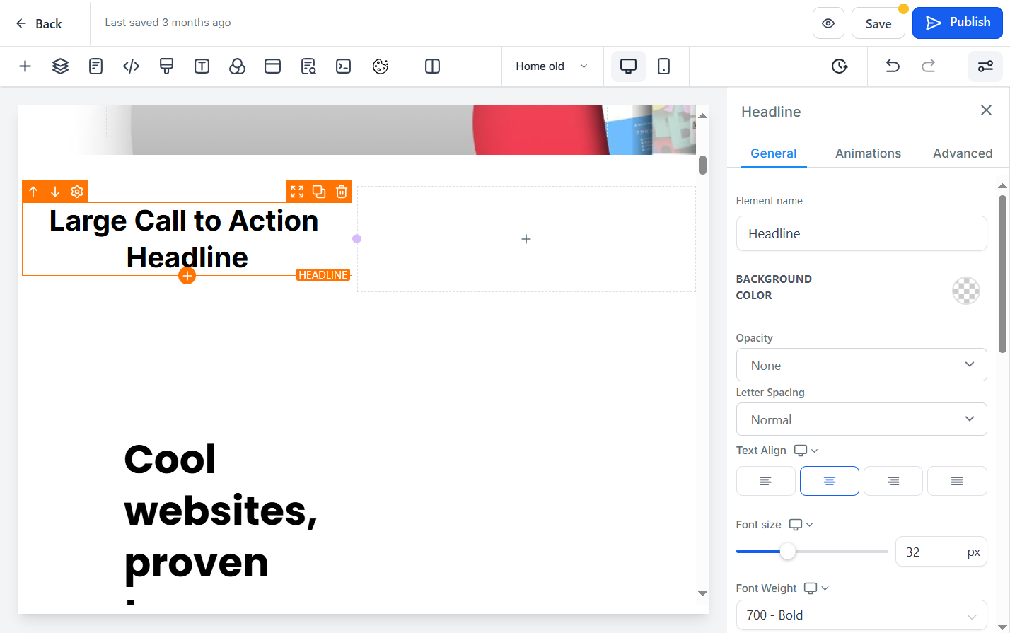The width and height of the screenshot is (1010, 633).
Task: Publish the page
Action: click(x=958, y=23)
